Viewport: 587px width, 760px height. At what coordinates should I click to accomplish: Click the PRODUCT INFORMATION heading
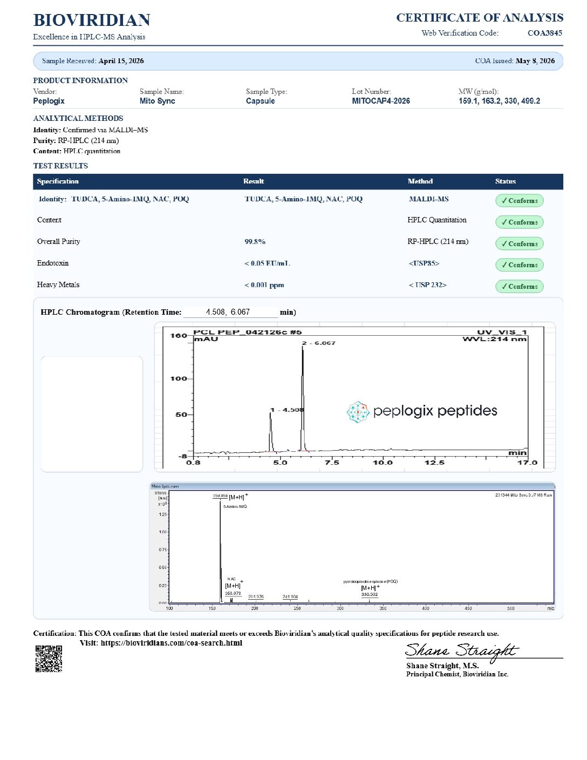[x=80, y=80]
